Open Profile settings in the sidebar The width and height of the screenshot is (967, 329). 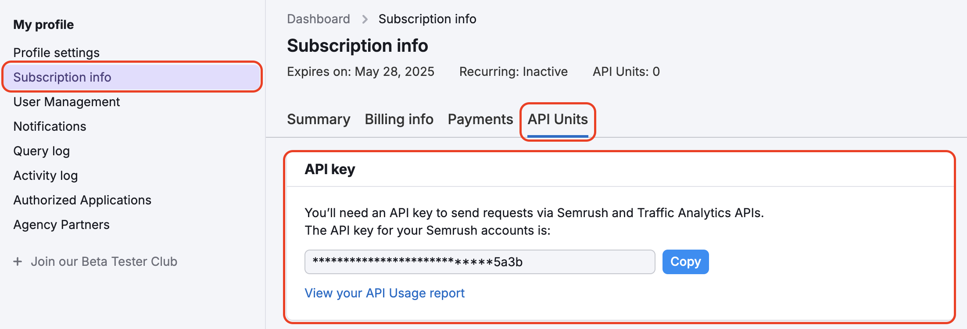(56, 52)
